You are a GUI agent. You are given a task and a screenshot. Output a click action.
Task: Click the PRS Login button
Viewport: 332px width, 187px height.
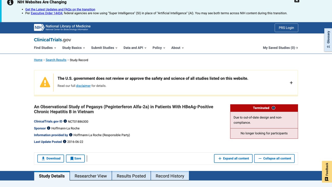tap(286, 28)
